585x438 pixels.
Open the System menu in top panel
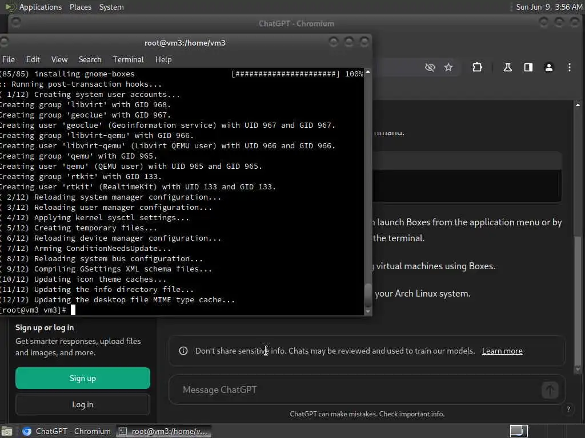111,7
